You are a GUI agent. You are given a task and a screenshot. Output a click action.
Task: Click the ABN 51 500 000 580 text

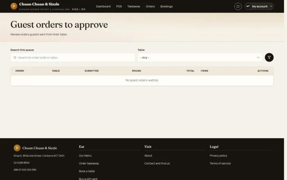tap(25, 170)
